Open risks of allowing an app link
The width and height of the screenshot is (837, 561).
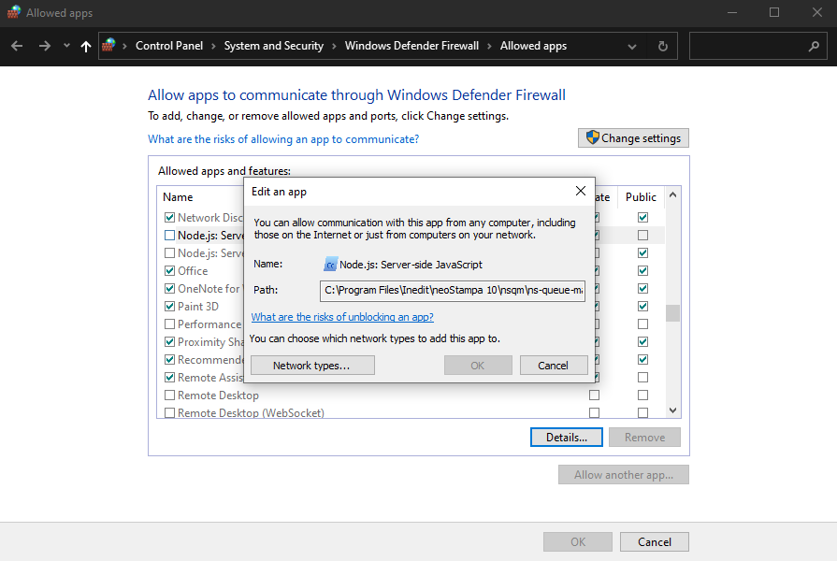283,139
